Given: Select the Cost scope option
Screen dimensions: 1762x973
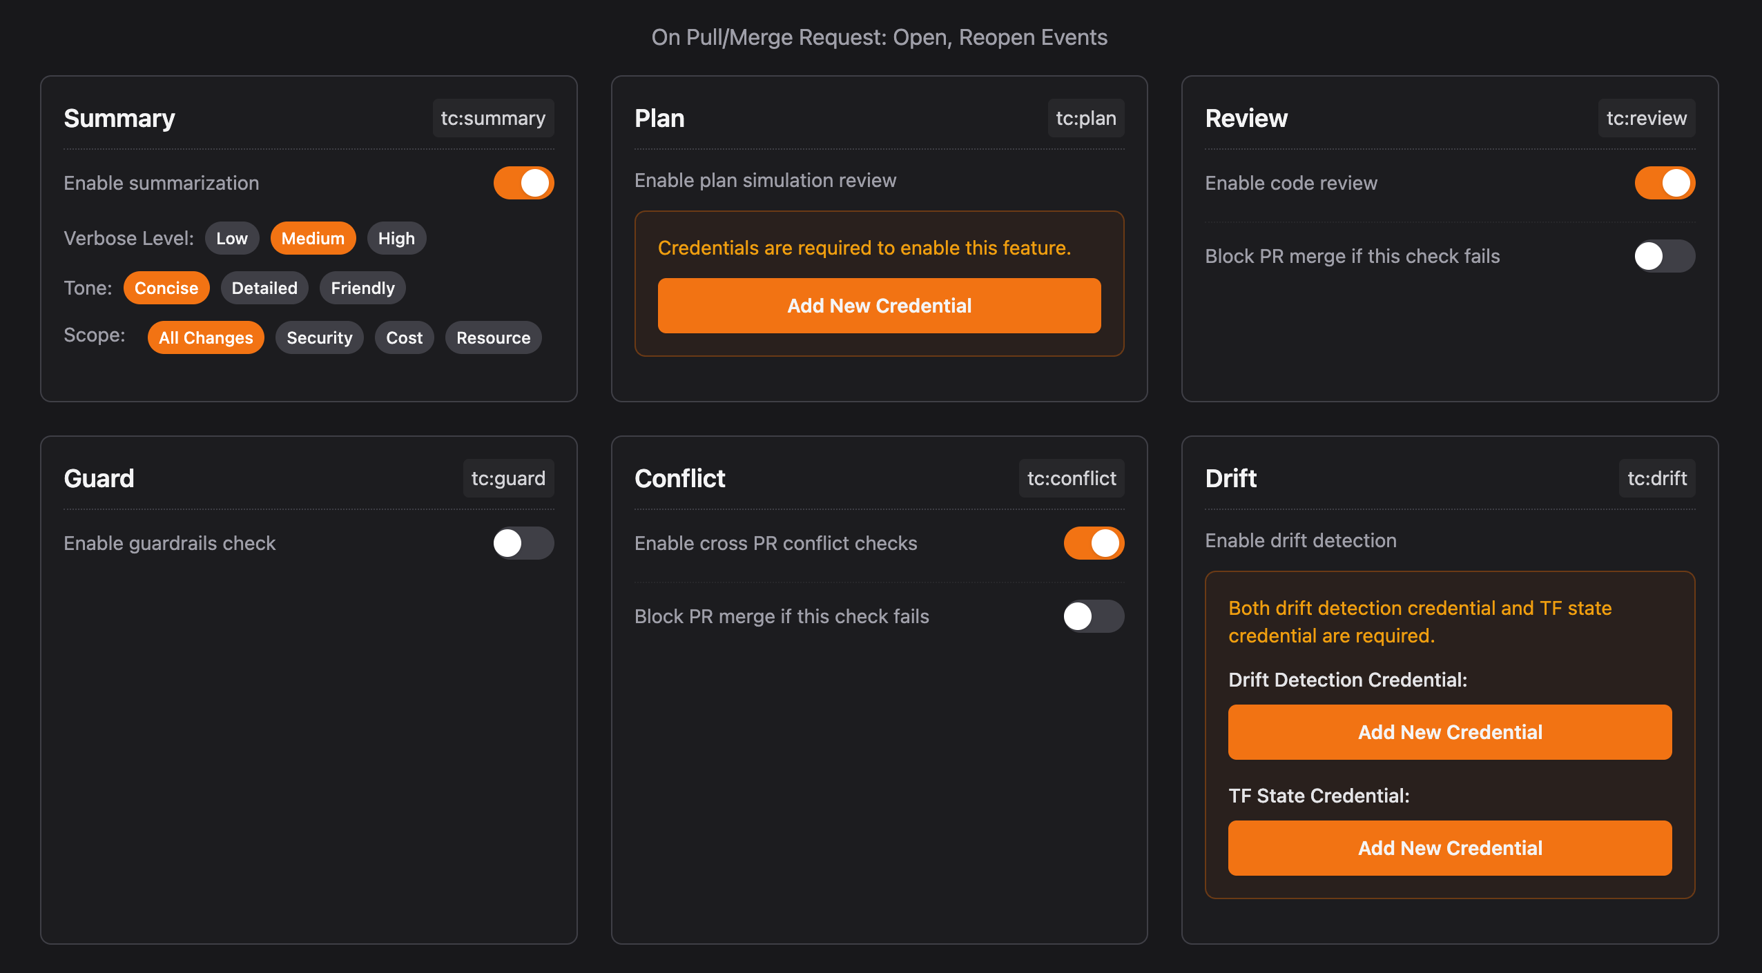Looking at the screenshot, I should [x=404, y=337].
